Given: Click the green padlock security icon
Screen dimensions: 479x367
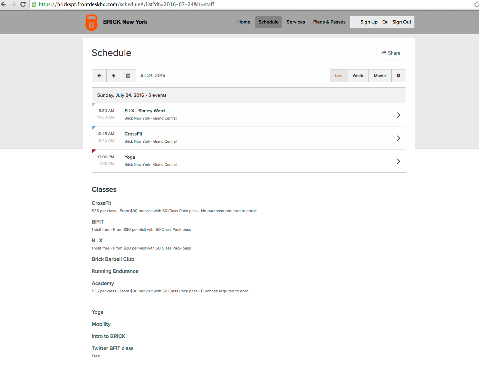Looking at the screenshot, I should [34, 4].
